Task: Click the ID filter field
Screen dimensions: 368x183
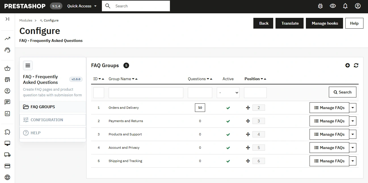Action: (x=99, y=93)
